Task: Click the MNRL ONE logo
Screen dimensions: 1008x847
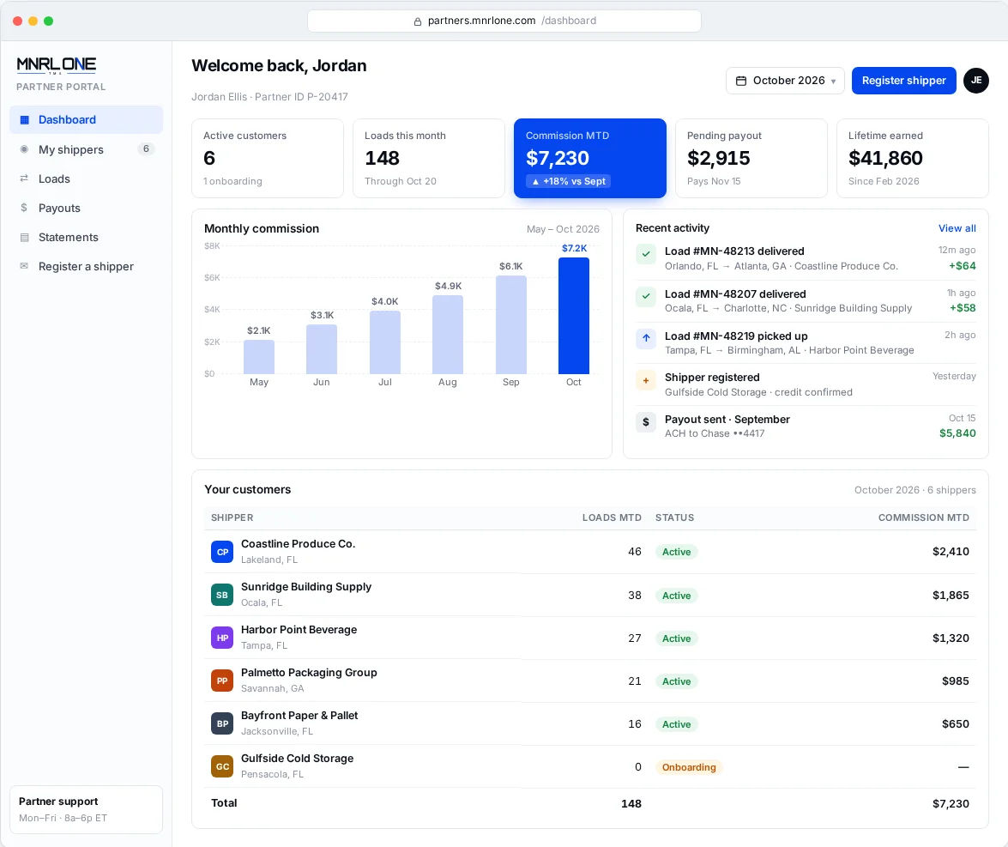Action: tap(57, 65)
